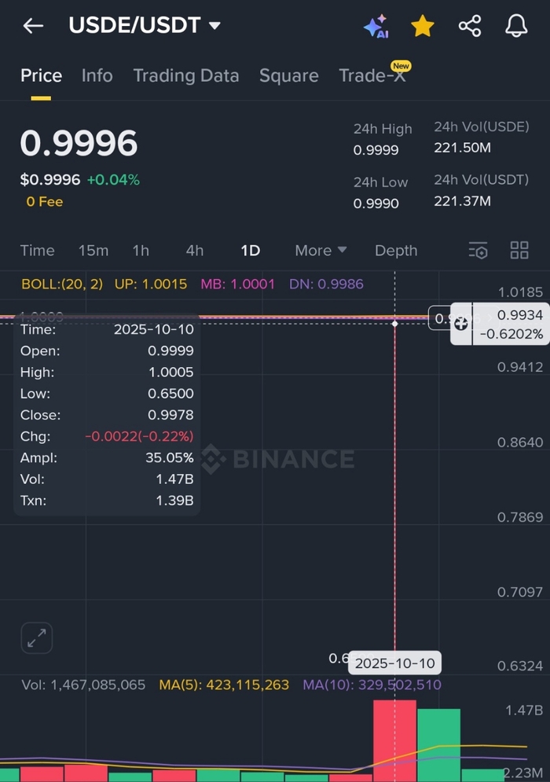This screenshot has width=550, height=782.
Task: Select the 15m interval
Action: (93, 251)
